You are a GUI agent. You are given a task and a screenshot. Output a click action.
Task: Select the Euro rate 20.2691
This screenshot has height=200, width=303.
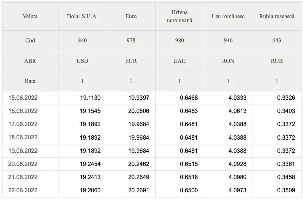(x=139, y=190)
